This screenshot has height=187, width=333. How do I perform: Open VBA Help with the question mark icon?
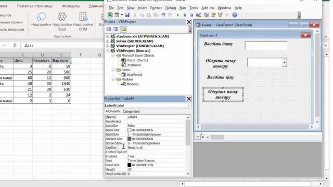point(235,15)
